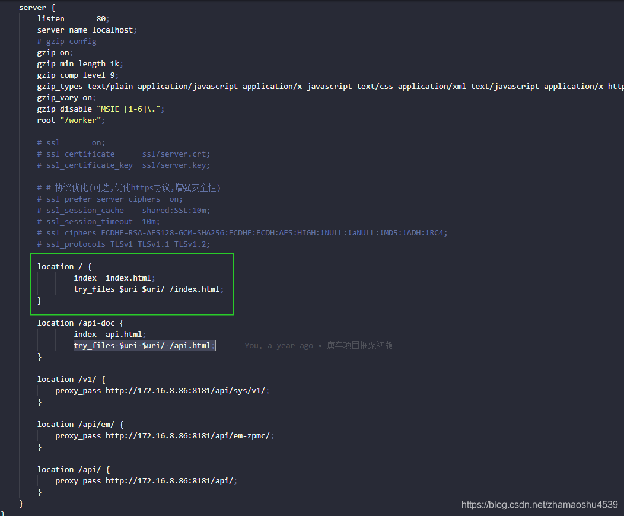This screenshot has height=516, width=624.
Task: Click the 'location /api/em/ {' line
Action: 81,425
